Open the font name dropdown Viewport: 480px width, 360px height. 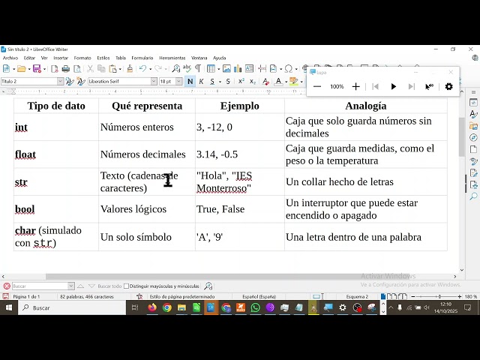[x=154, y=82]
